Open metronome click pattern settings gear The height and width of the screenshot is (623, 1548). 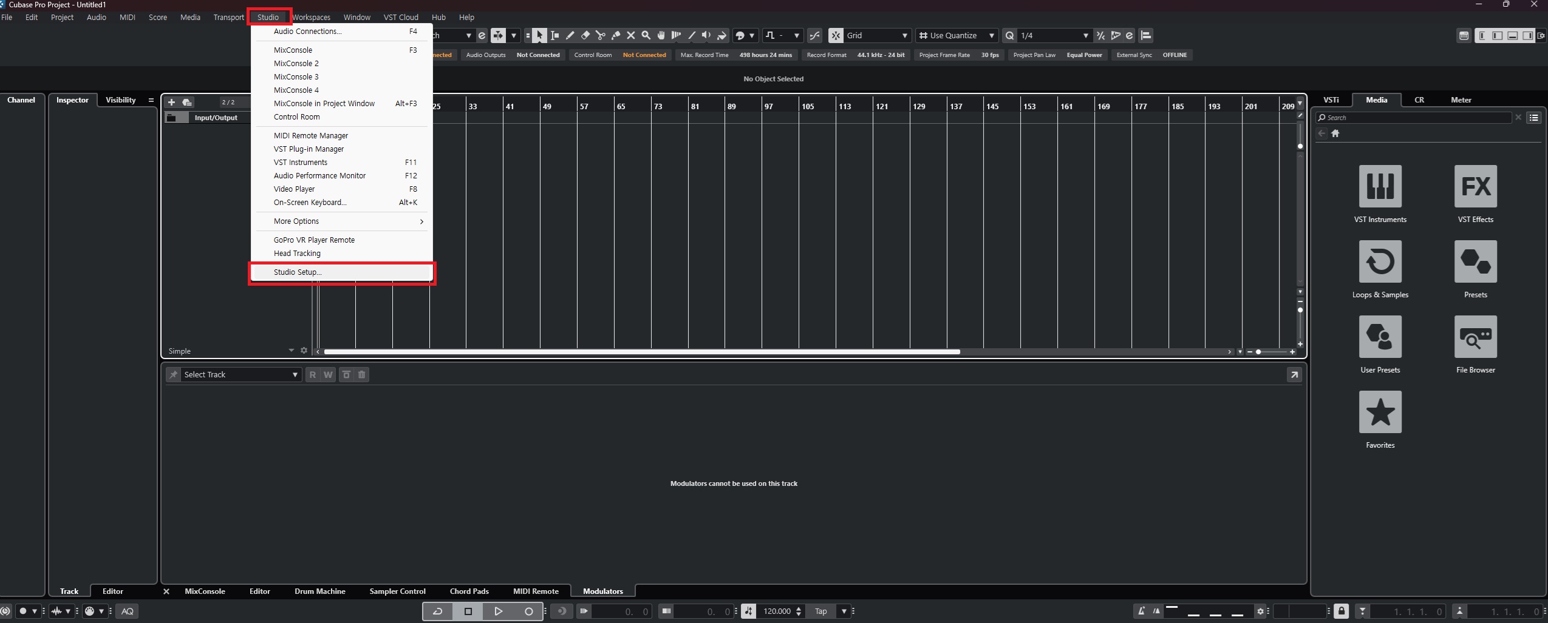(1260, 611)
